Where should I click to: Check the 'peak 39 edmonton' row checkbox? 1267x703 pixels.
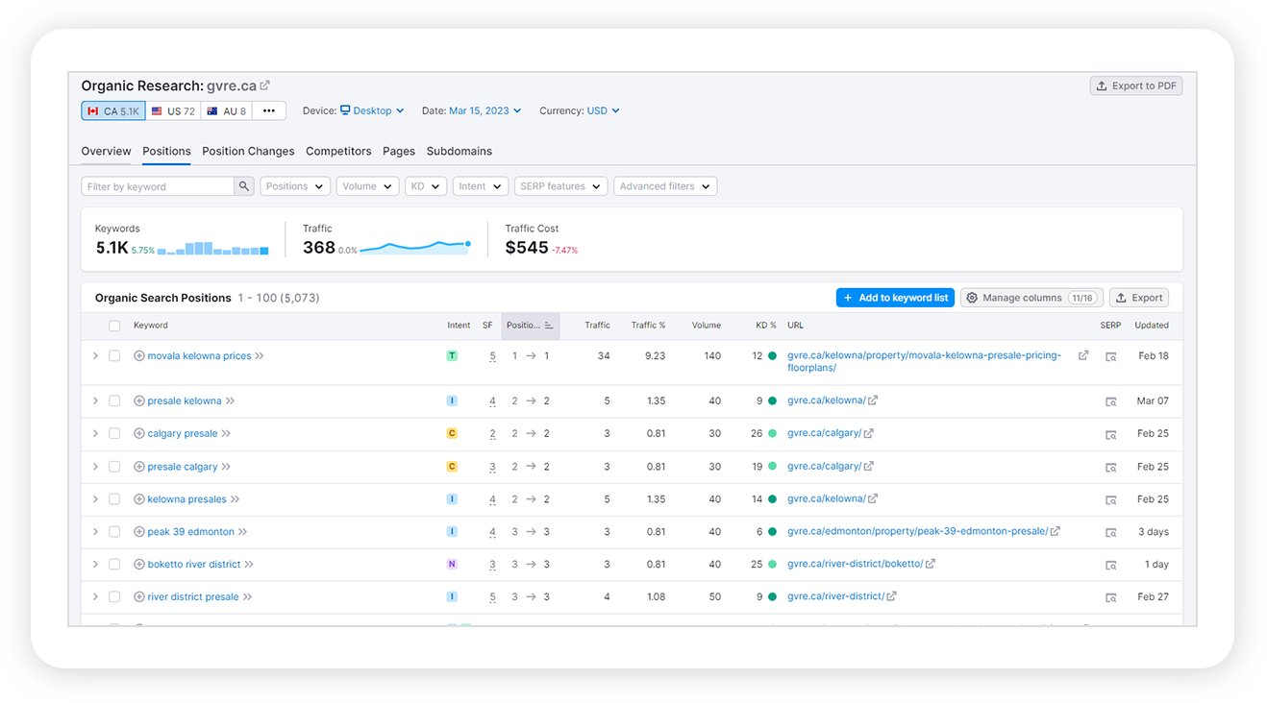tap(114, 531)
